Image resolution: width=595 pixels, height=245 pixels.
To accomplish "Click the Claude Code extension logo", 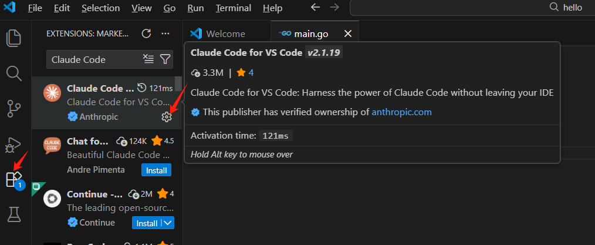I will coord(52,93).
